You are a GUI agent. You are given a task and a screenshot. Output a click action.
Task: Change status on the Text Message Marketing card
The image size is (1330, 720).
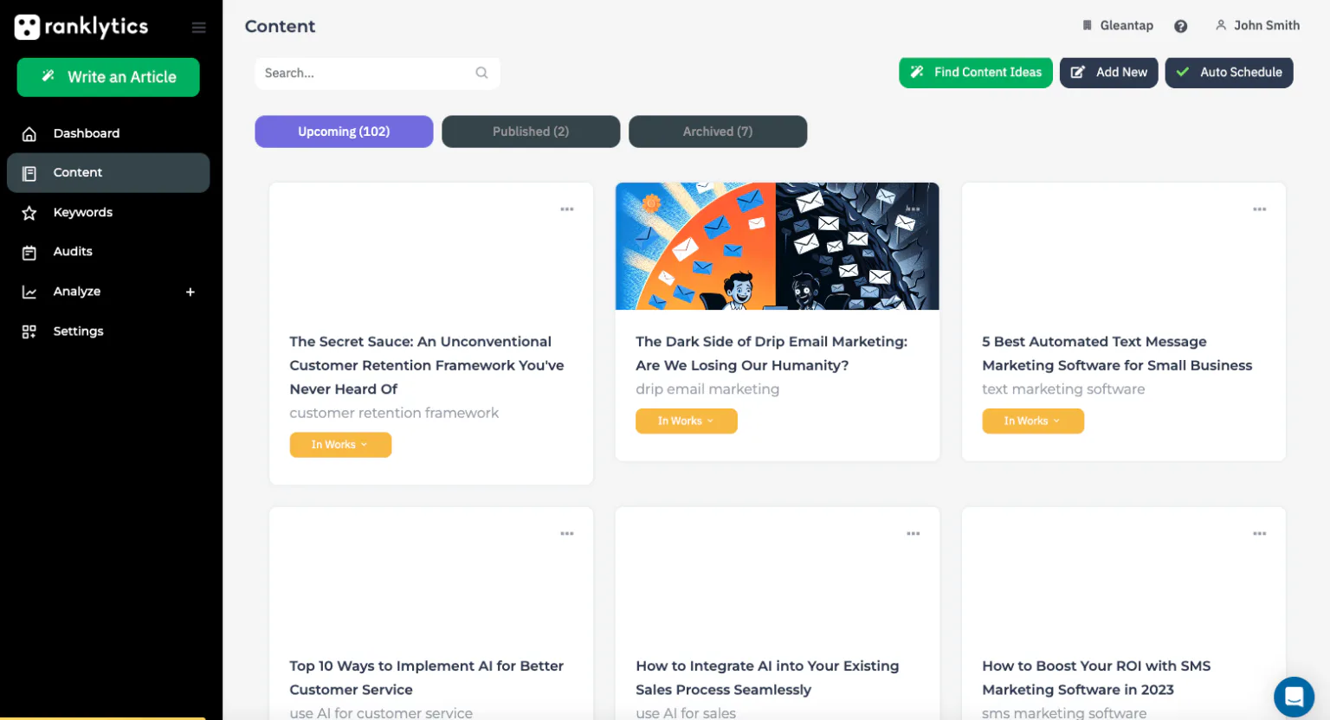(1033, 421)
